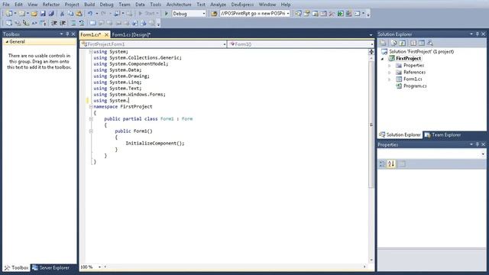This screenshot has width=489, height=275.
Task: Collapse the using directives outline block
Action: click(91, 52)
